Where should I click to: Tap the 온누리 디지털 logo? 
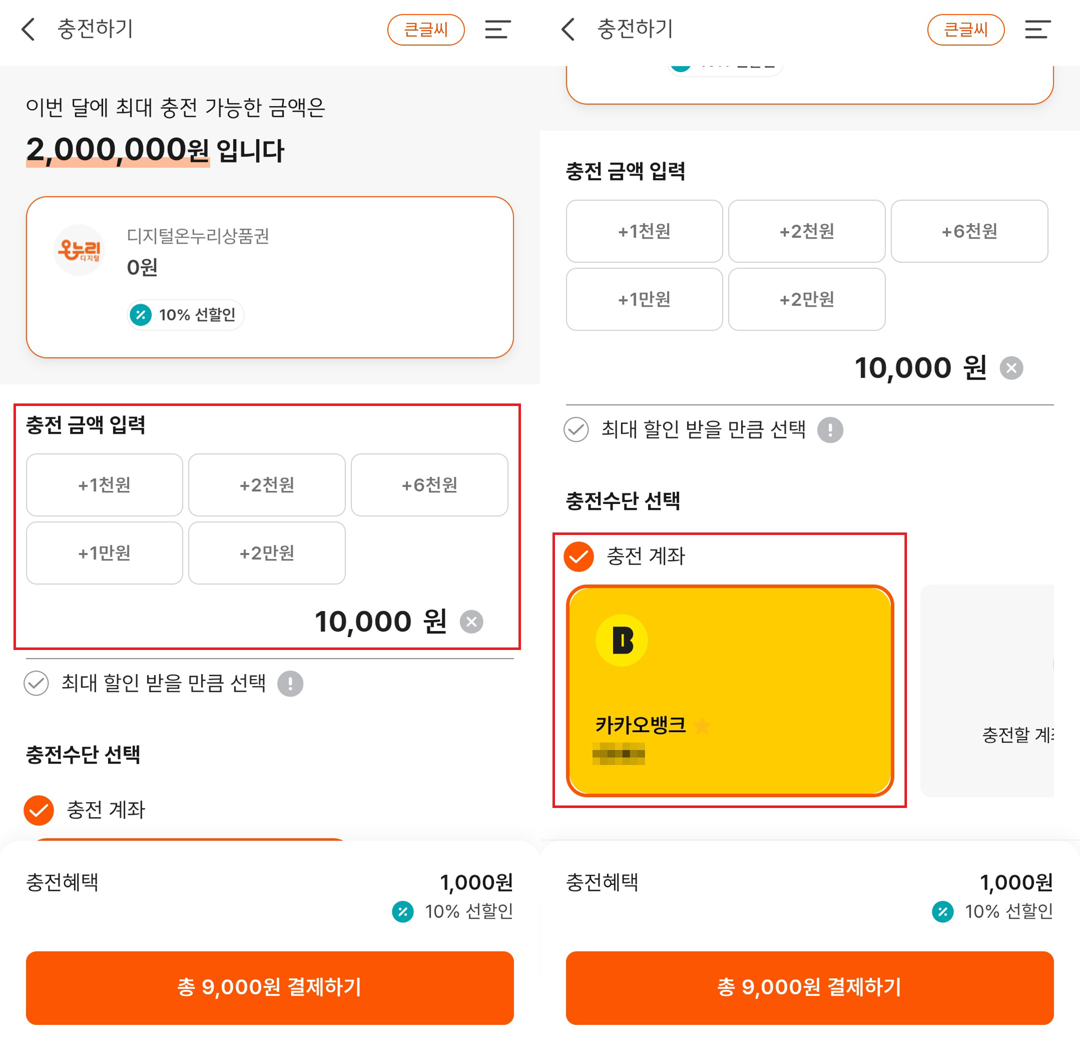79,250
